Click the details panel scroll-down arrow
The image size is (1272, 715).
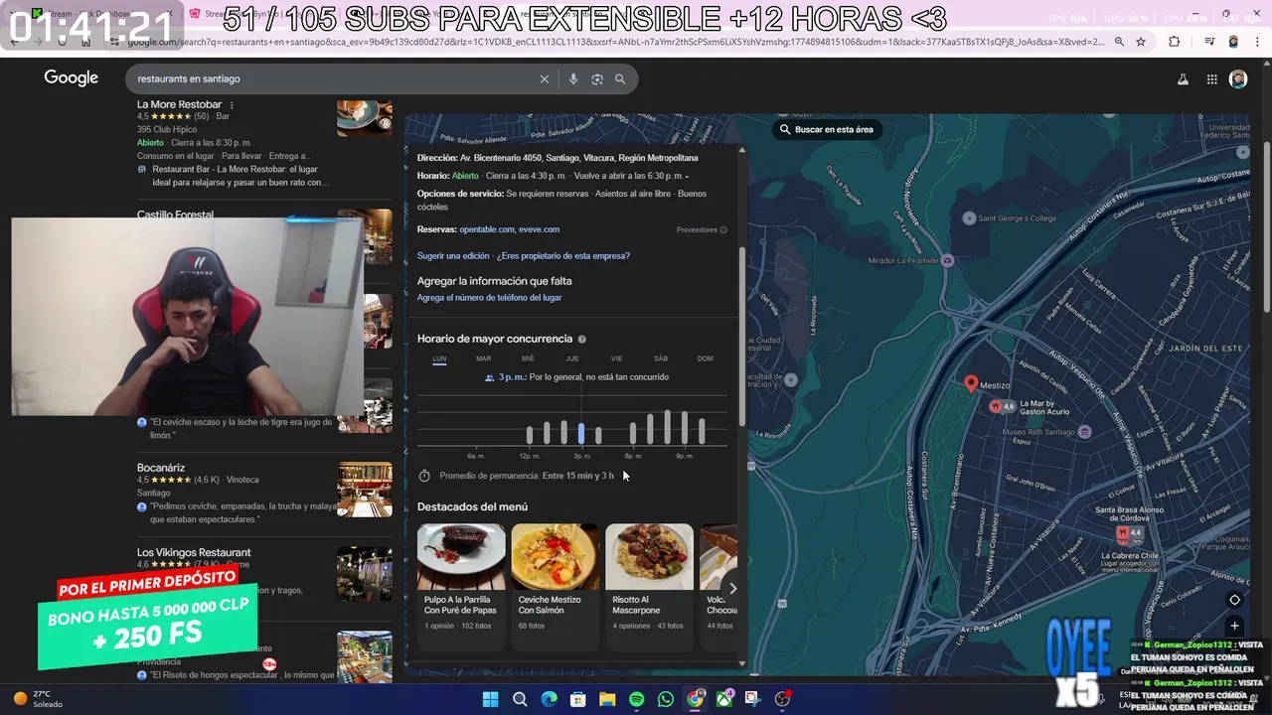[x=742, y=662]
